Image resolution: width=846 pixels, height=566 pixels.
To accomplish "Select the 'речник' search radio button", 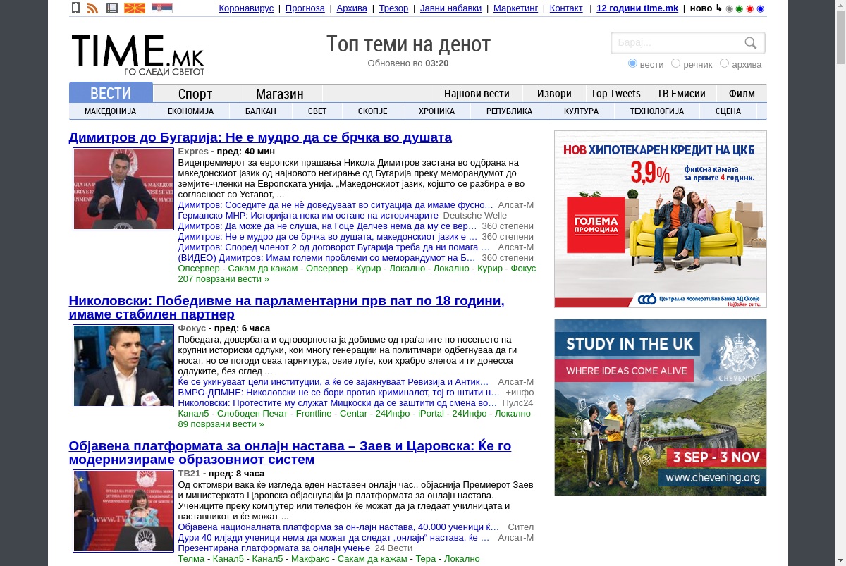I will pyautogui.click(x=675, y=63).
